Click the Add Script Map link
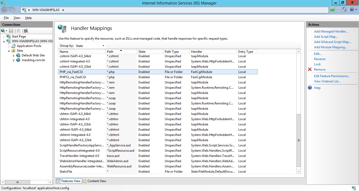The image size is (359, 191). click(x=326, y=37)
